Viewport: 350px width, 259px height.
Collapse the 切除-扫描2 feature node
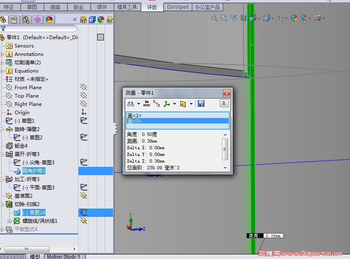pos(2,204)
